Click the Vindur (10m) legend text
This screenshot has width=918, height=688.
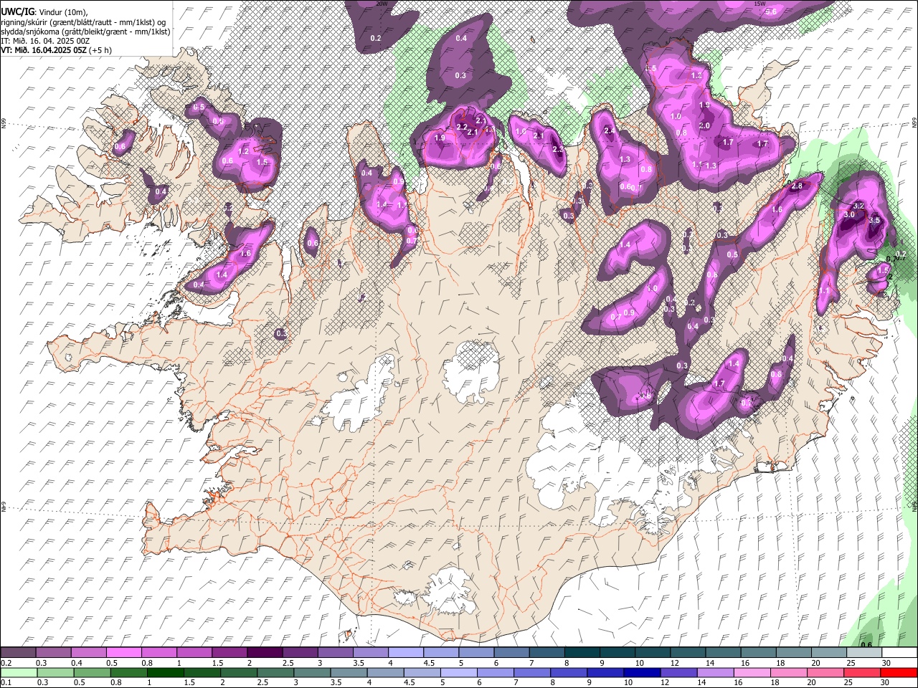coord(63,11)
